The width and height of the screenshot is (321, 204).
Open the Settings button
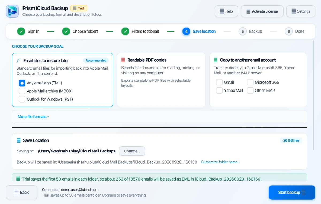(x=301, y=11)
